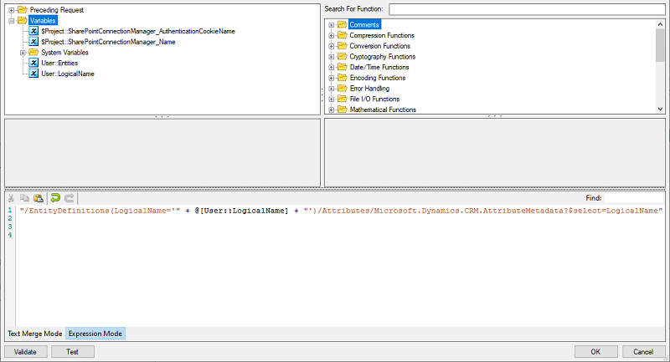Click the expression text on line 1
The height and width of the screenshot is (362, 670).
341,210
